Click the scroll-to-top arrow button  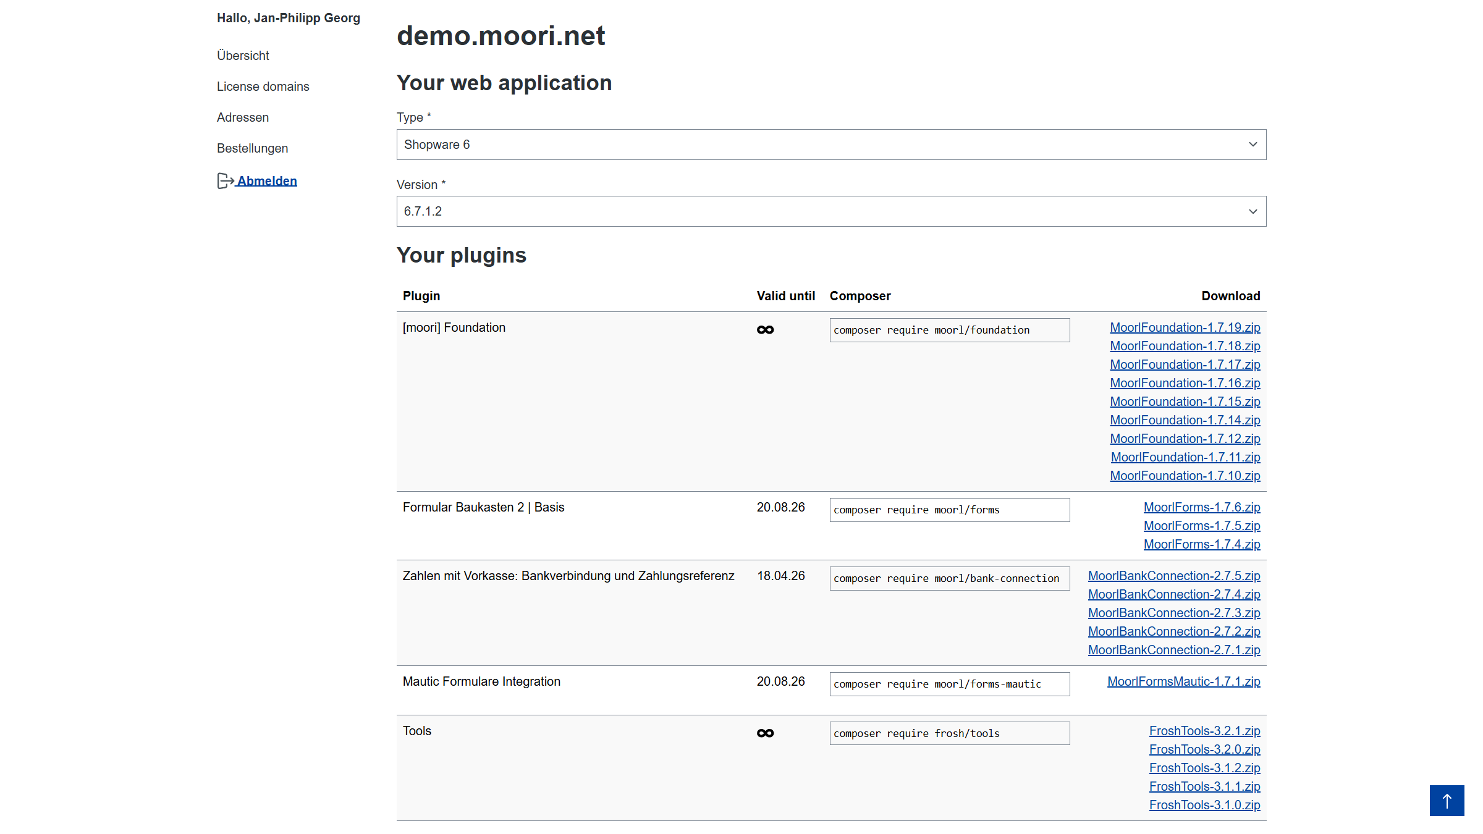[x=1447, y=801]
